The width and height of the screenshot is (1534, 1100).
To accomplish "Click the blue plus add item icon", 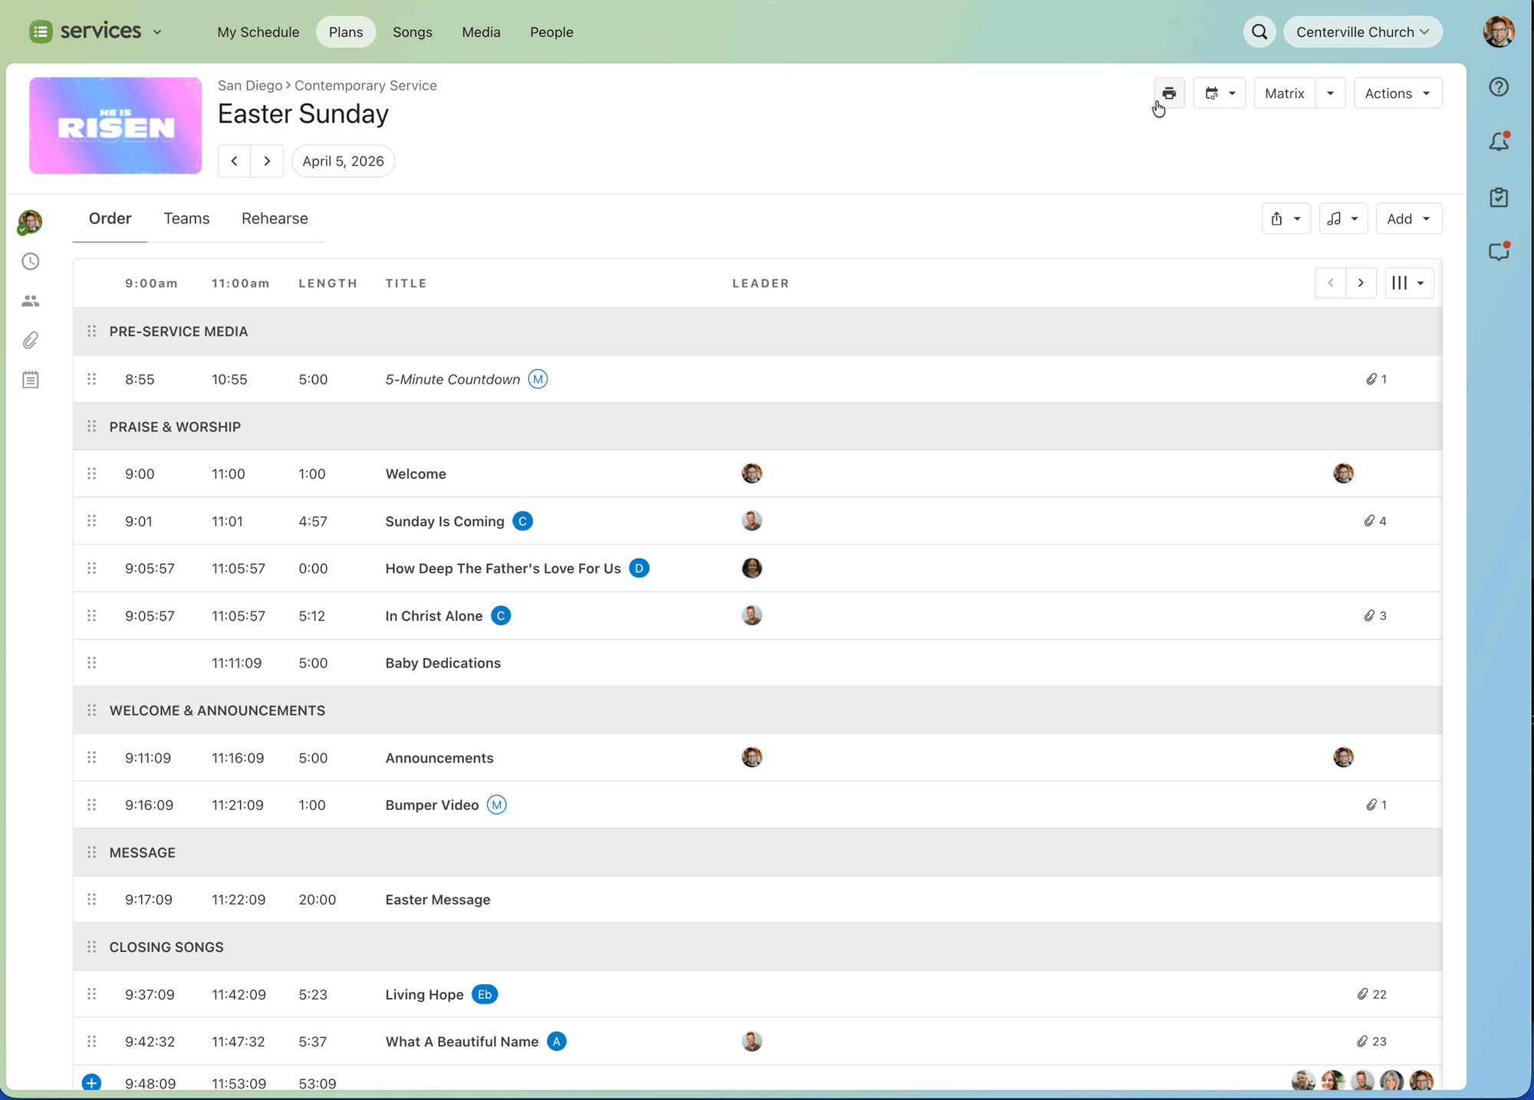I will tap(91, 1082).
